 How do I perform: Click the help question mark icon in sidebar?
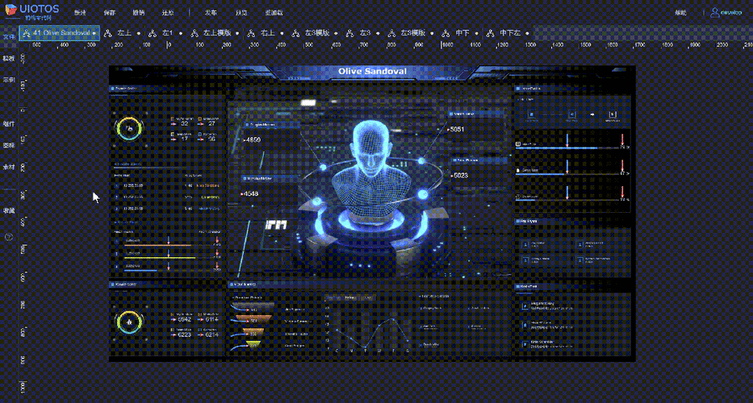8,237
